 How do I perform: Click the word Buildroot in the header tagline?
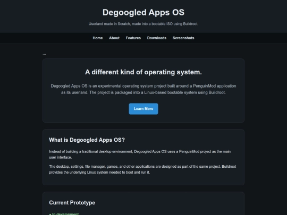pos(191,24)
